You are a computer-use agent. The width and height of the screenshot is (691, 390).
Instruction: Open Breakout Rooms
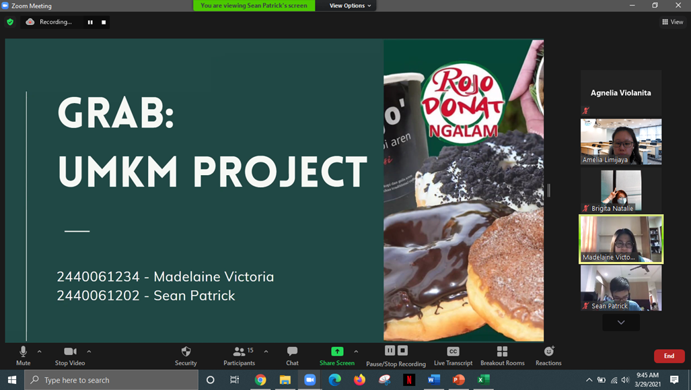(x=502, y=352)
